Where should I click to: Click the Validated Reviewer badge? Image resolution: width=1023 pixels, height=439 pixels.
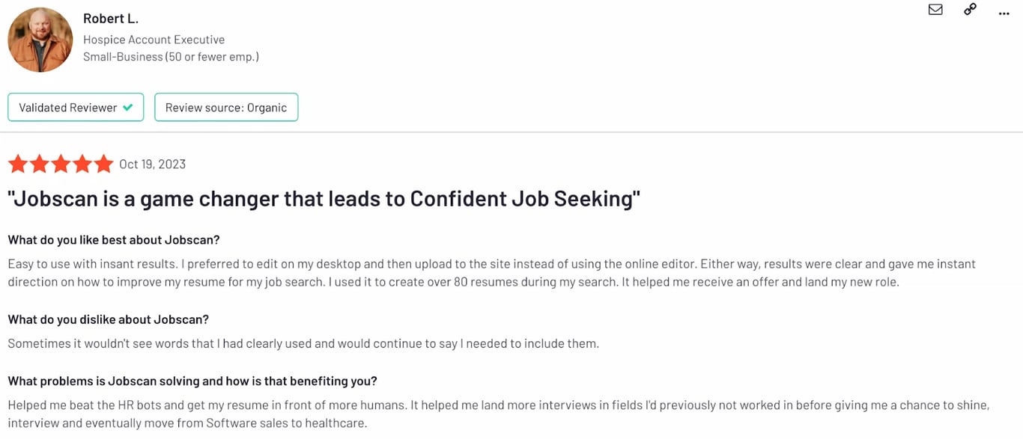point(76,107)
